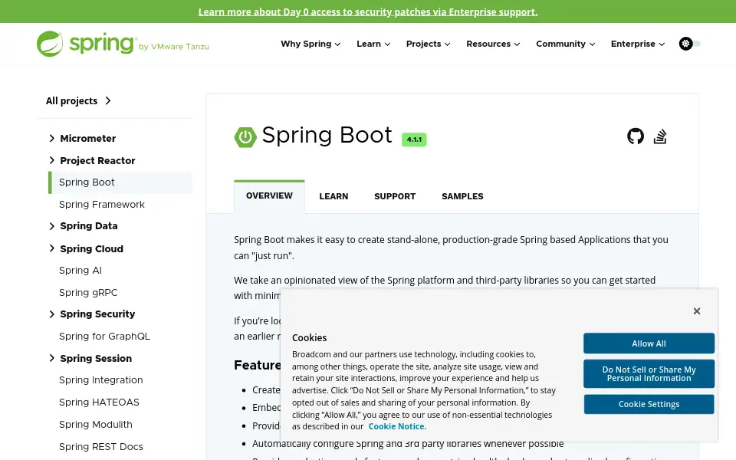Select Spring gRPC in the sidebar
This screenshot has width=736, height=460.
[88, 292]
